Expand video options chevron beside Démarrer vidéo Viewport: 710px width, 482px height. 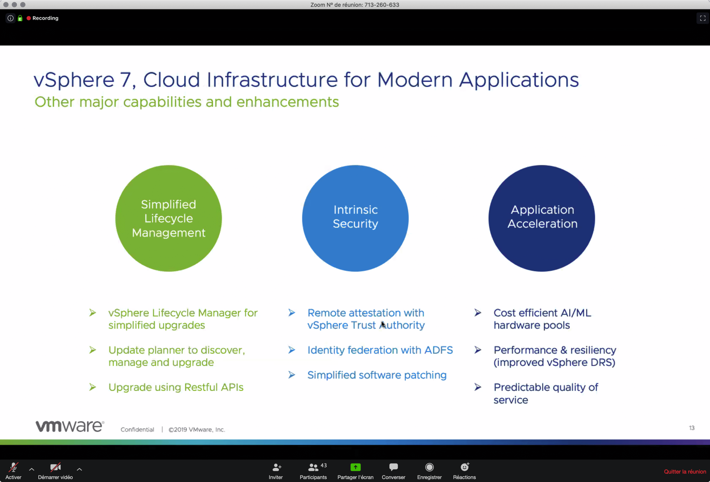[x=79, y=469]
